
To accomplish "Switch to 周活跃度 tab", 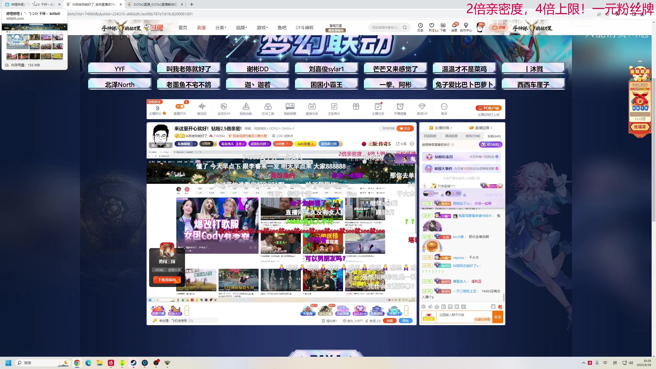I will 451,136.
